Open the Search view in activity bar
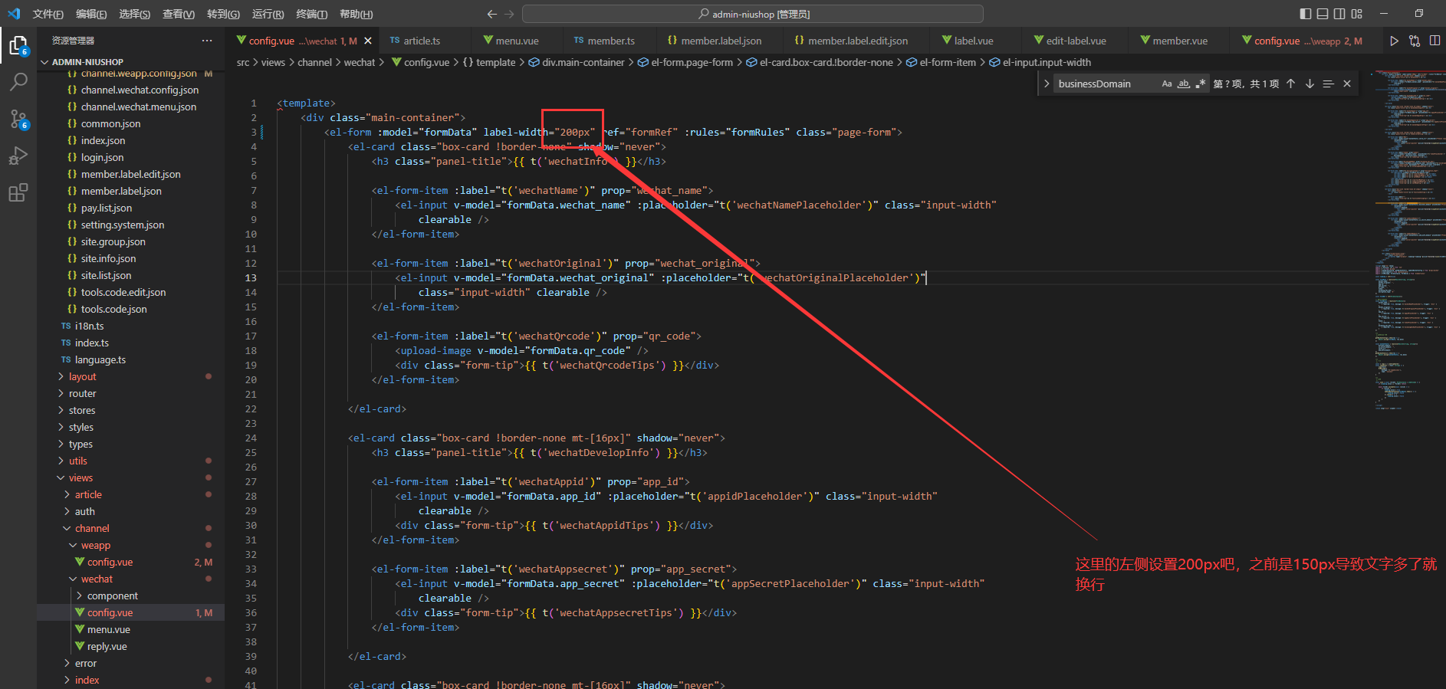Screen dimensions: 1446x689 [x=18, y=81]
